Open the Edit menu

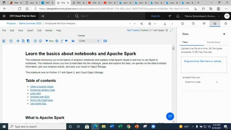tap(12, 30)
